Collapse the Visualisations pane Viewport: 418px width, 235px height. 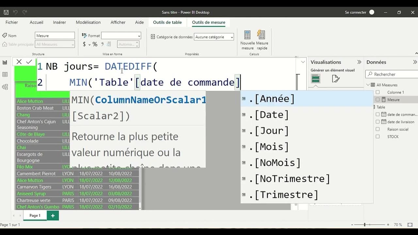coord(359,62)
